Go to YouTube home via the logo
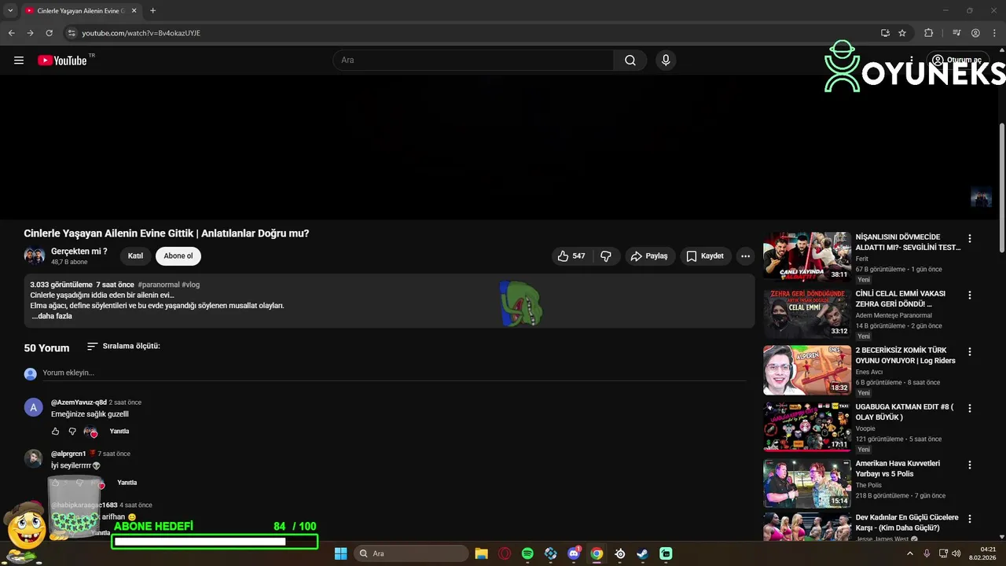This screenshot has height=566, width=1006. [x=62, y=61]
